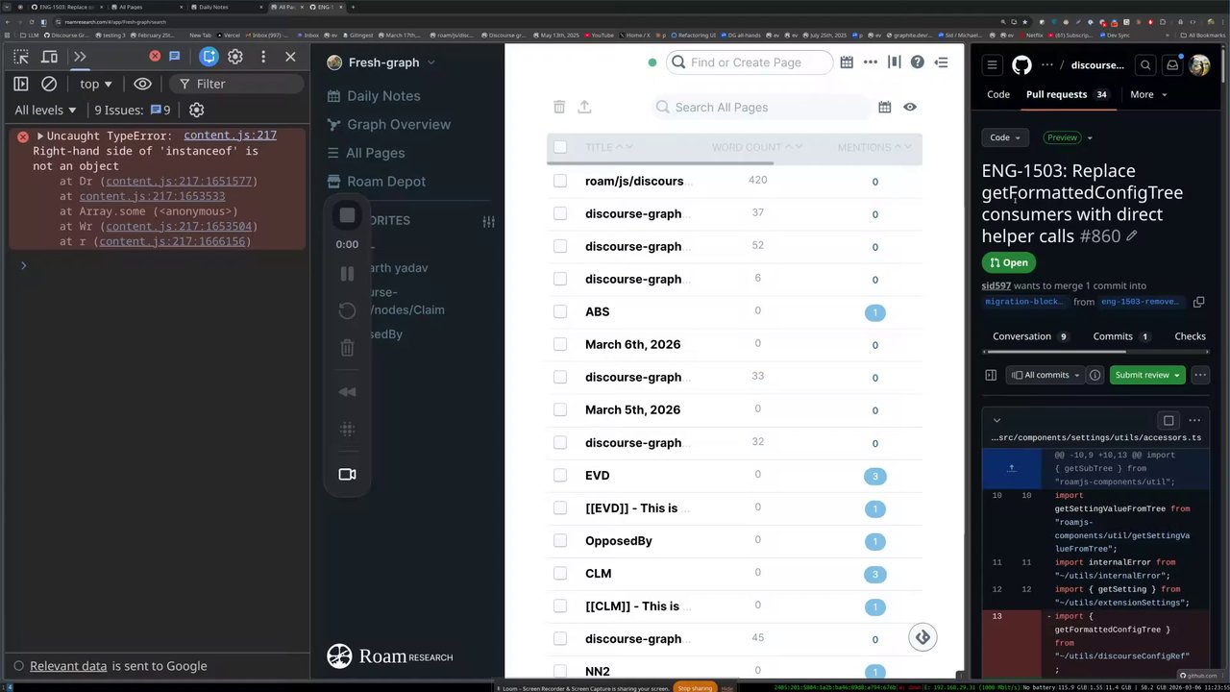Click the trash delete icon above page list
This screenshot has height=692, width=1230.
(x=559, y=107)
